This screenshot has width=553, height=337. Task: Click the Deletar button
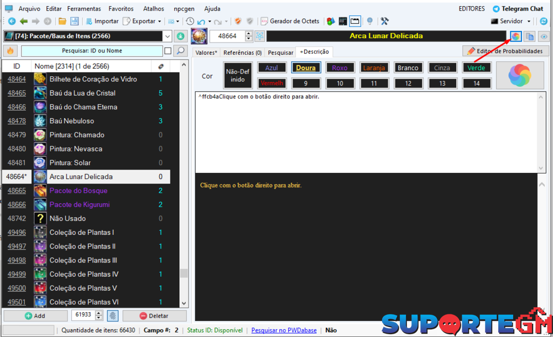[154, 315]
